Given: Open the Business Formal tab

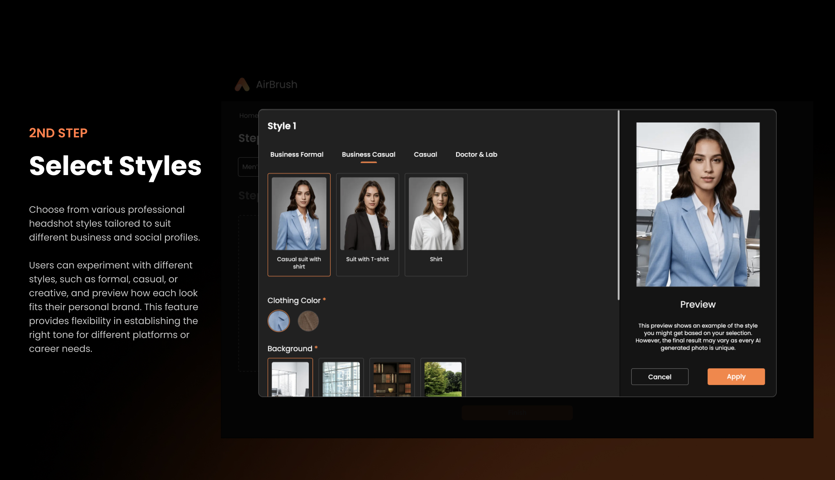Looking at the screenshot, I should (297, 154).
